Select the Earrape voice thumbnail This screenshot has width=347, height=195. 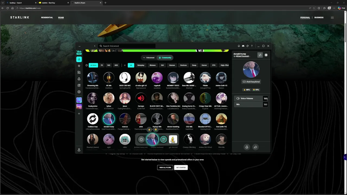(x=141, y=98)
